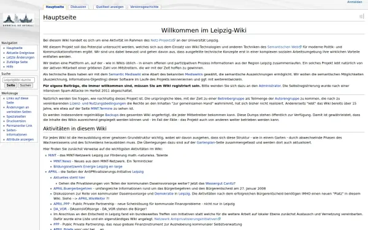Follow the Demokratie link
368x230 pixels.
coord(164,194)
